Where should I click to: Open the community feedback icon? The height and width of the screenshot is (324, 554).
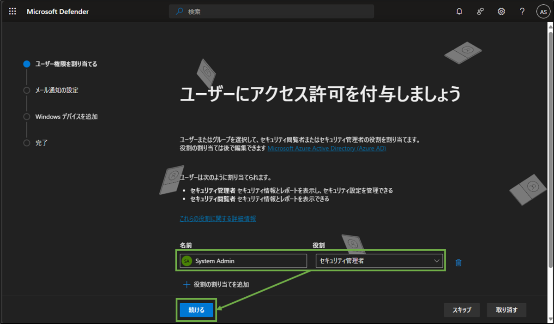480,12
